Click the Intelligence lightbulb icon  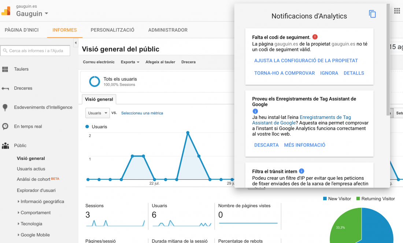pyautogui.click(x=5, y=108)
